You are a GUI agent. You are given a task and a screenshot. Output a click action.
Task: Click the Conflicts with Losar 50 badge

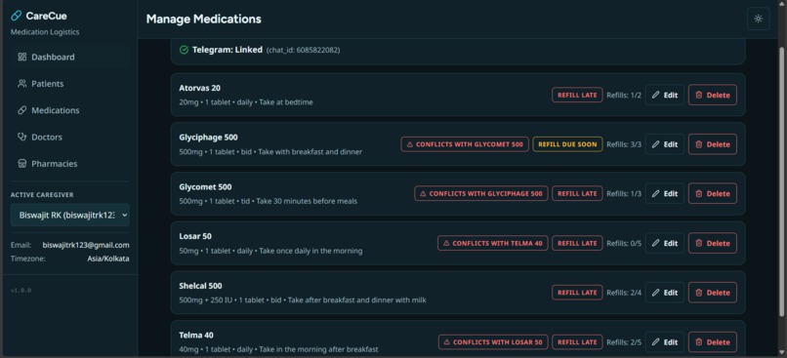tap(493, 342)
